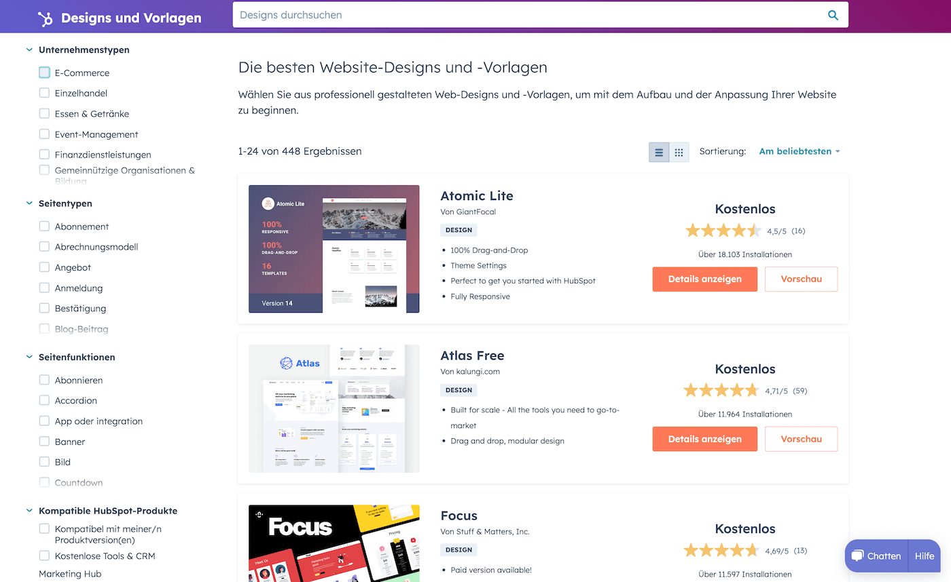Open Details anzeigen for Atlas Free
Screen dimensions: 951x582
pos(704,439)
